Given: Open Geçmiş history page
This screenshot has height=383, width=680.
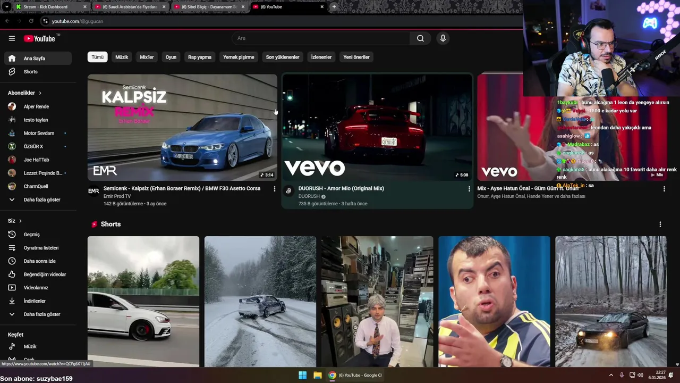Looking at the screenshot, I should click(x=37, y=235).
